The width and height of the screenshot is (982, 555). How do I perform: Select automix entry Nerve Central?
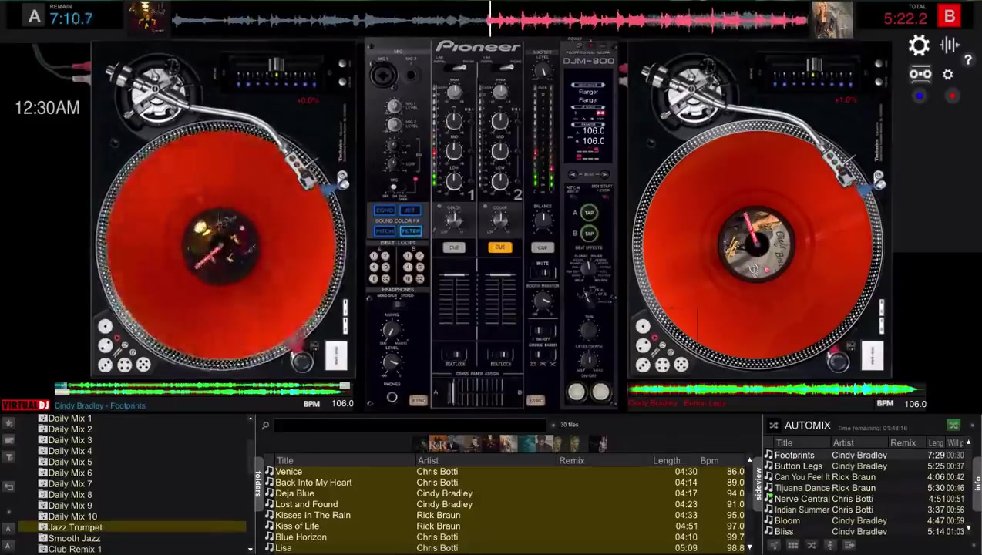(x=866, y=499)
